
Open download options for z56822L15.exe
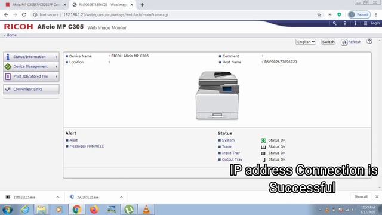click(58, 197)
